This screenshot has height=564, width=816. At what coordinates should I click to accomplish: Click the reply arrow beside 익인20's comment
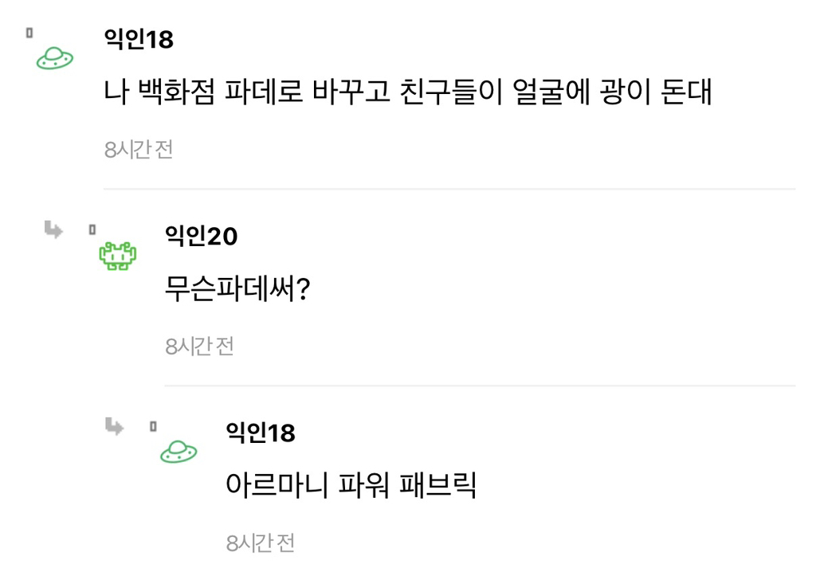(x=54, y=231)
